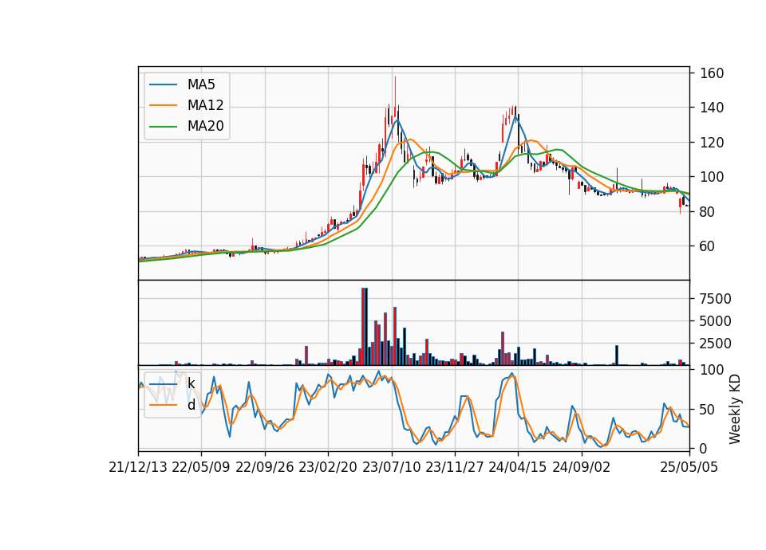
Task: Click the price axis label 120
Action: click(x=712, y=143)
